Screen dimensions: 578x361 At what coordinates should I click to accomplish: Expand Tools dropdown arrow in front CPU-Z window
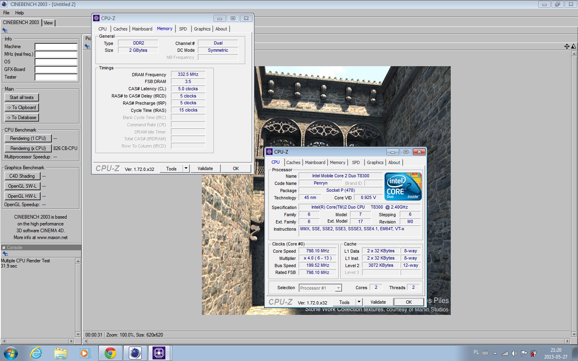[359, 302]
